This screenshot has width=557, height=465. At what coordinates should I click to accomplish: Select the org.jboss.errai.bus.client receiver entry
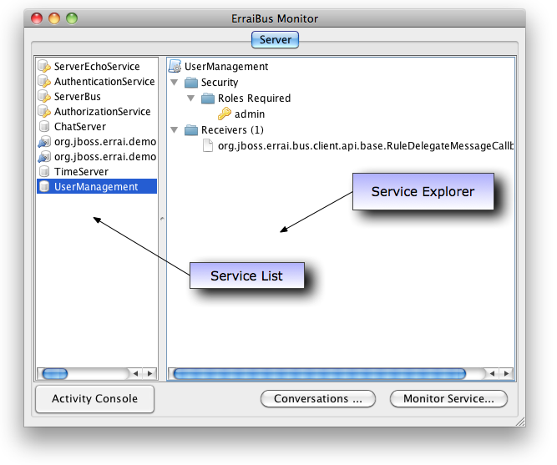coord(366,145)
